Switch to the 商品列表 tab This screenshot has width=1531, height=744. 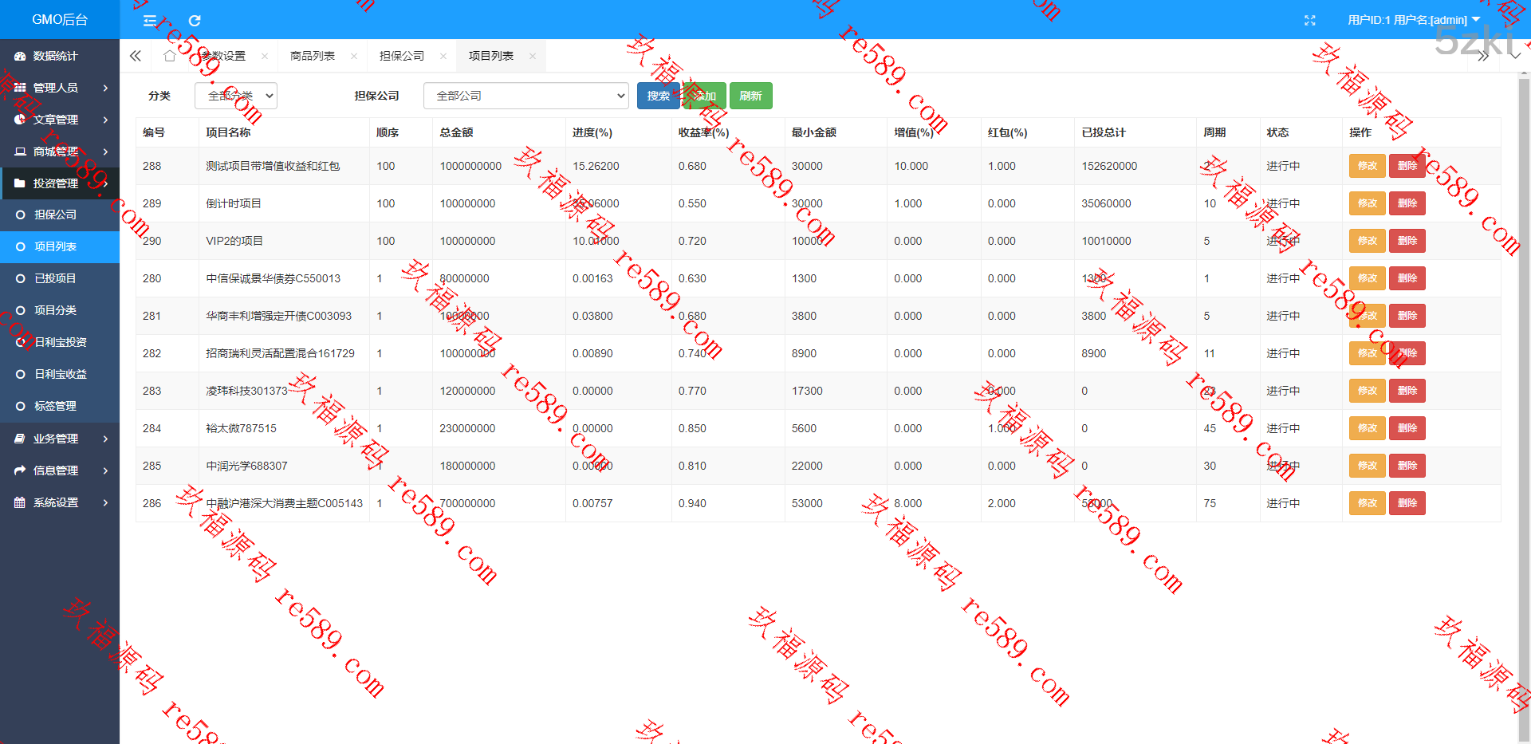click(x=313, y=56)
